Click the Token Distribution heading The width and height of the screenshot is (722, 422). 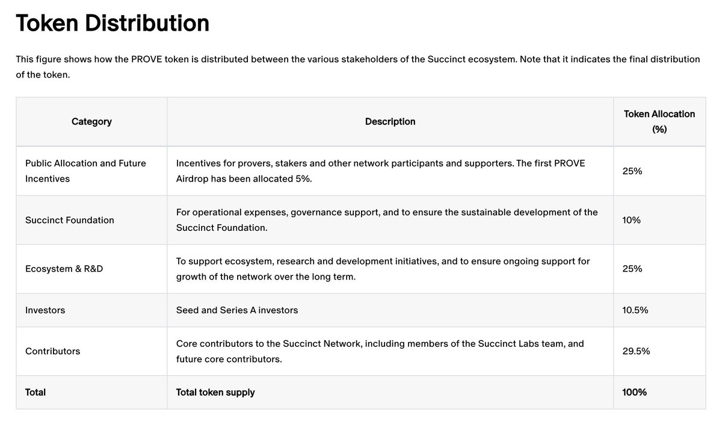point(113,23)
